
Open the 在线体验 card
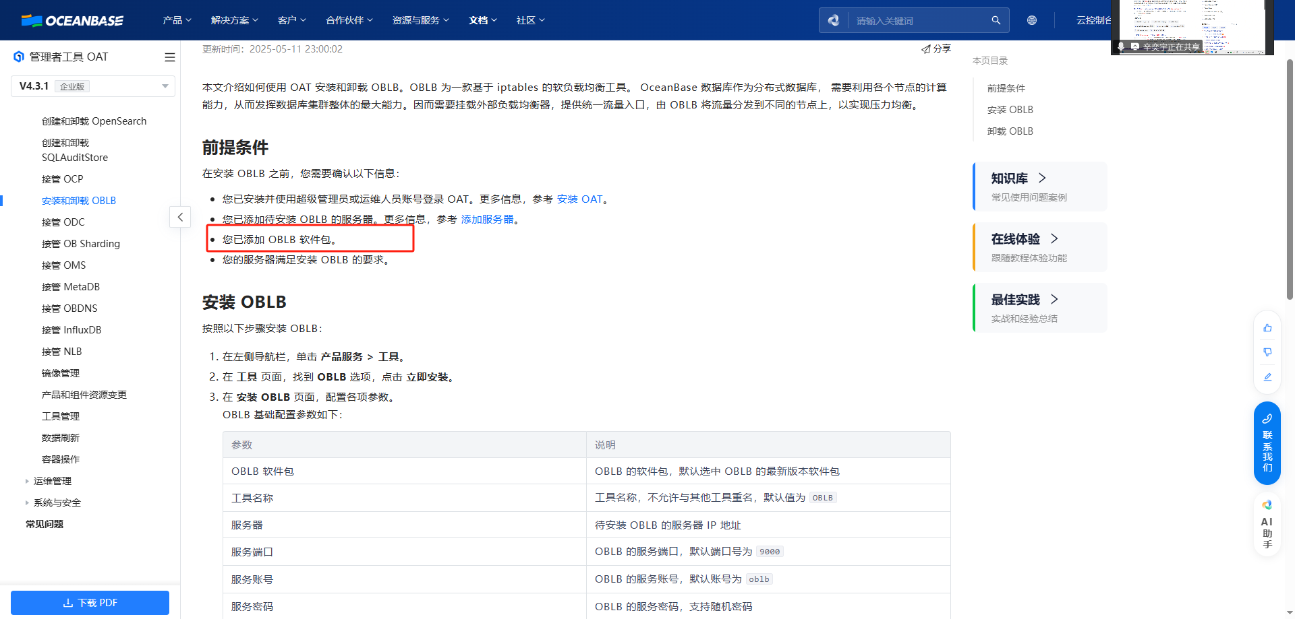(x=1040, y=247)
